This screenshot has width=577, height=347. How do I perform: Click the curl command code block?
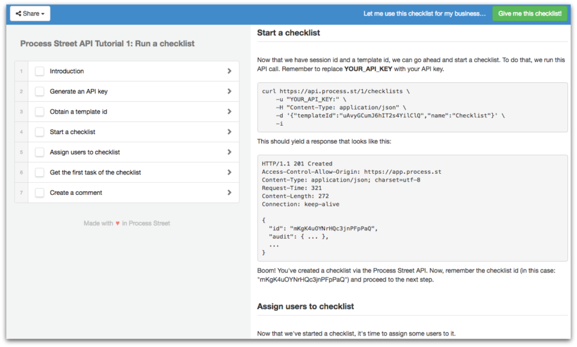(412, 107)
